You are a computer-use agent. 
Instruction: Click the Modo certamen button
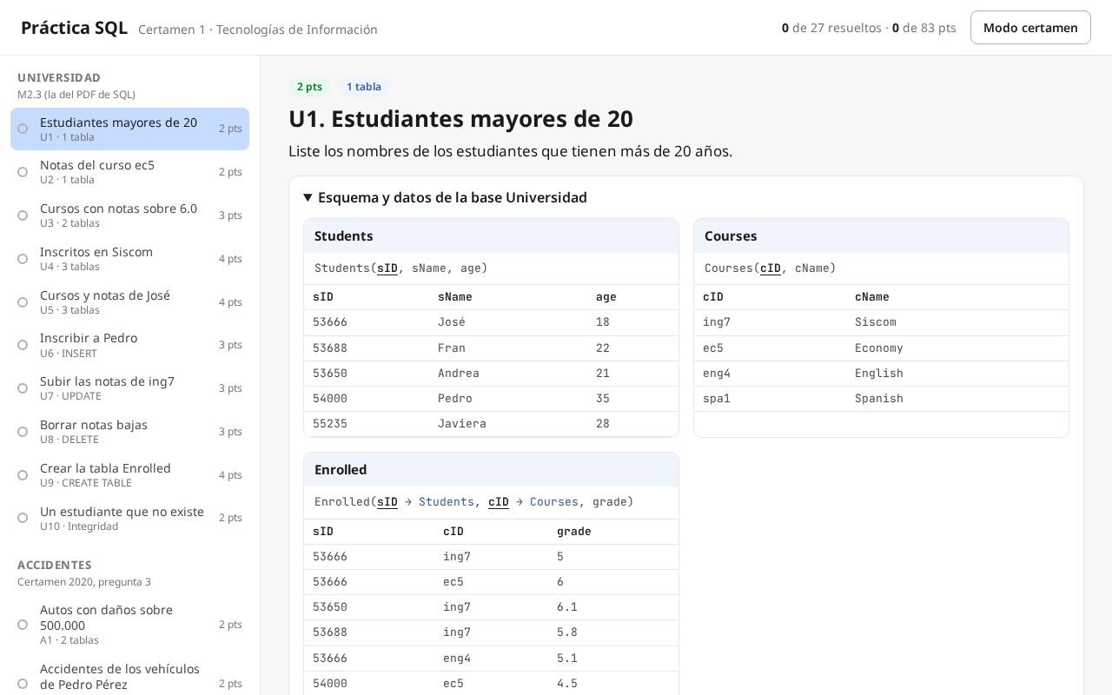(1030, 28)
